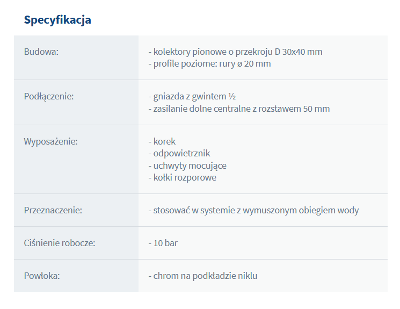The image size is (400, 309).
Task: Click the odpowietrznik list entry
Action: (179, 154)
